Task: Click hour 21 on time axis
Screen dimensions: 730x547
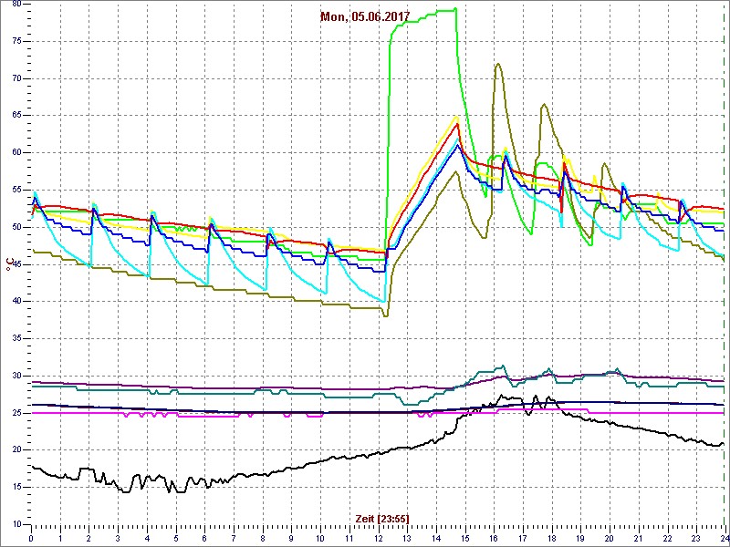Action: [x=638, y=538]
